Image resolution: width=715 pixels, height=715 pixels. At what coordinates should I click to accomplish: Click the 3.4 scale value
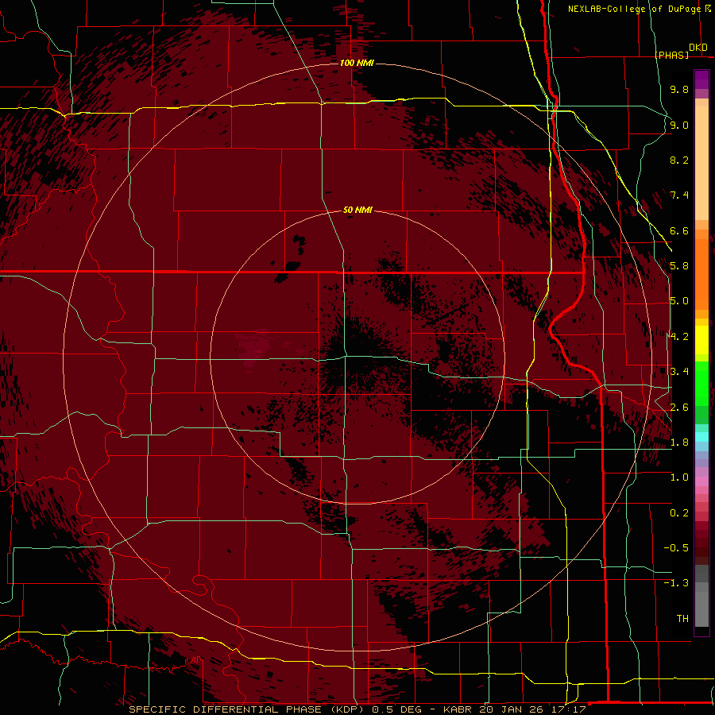679,372
